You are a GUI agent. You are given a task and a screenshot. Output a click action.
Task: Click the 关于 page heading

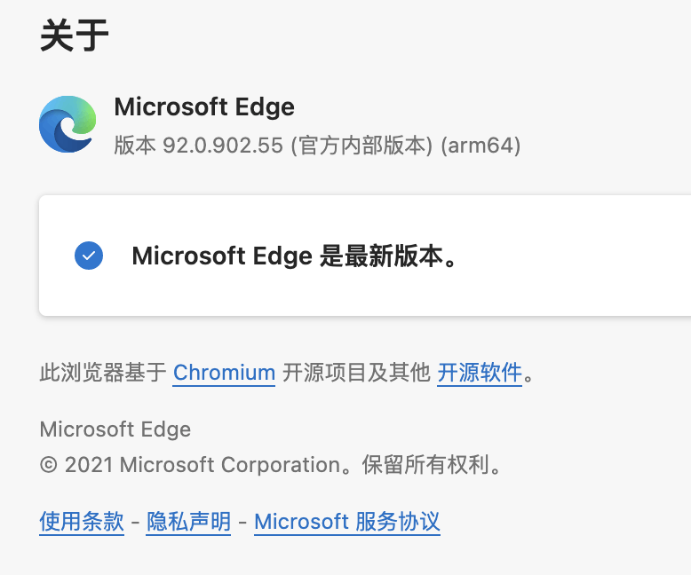[x=75, y=35]
